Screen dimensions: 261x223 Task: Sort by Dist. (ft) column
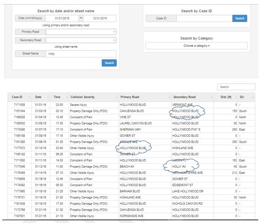226,97
